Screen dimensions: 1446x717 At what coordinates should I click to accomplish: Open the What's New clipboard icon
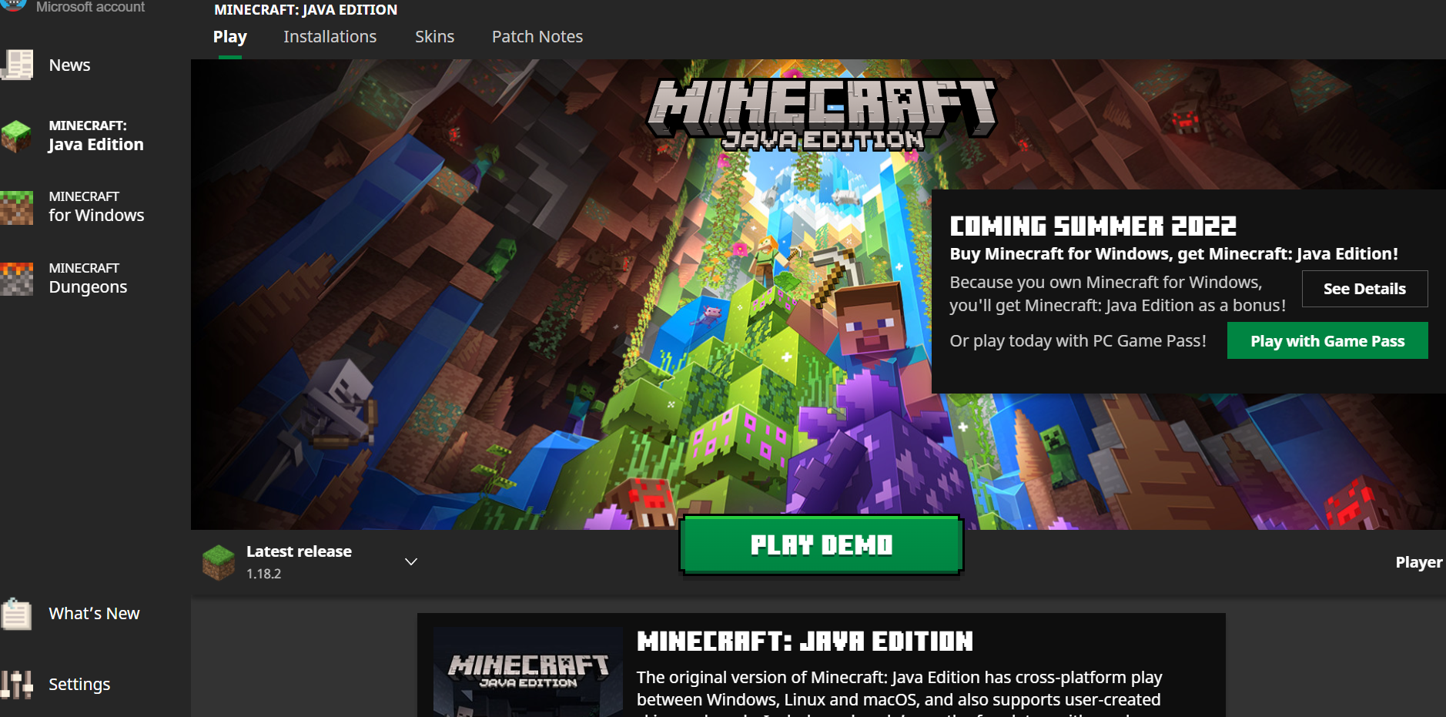16,614
